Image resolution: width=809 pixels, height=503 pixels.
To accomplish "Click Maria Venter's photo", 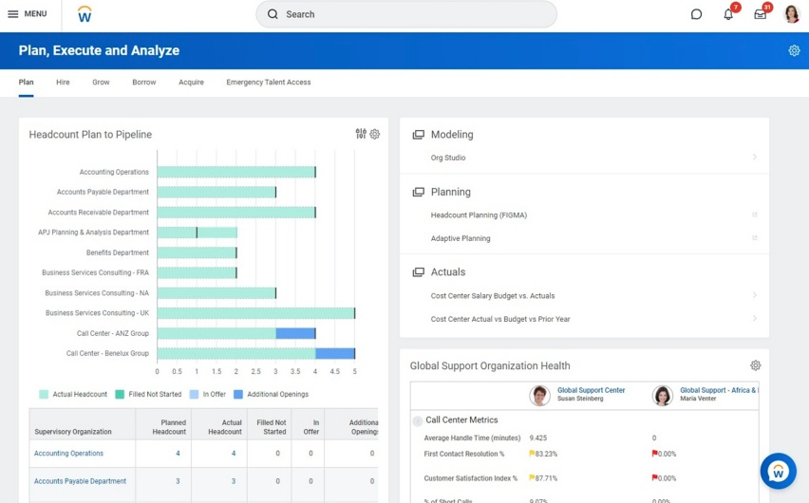I will point(663,395).
